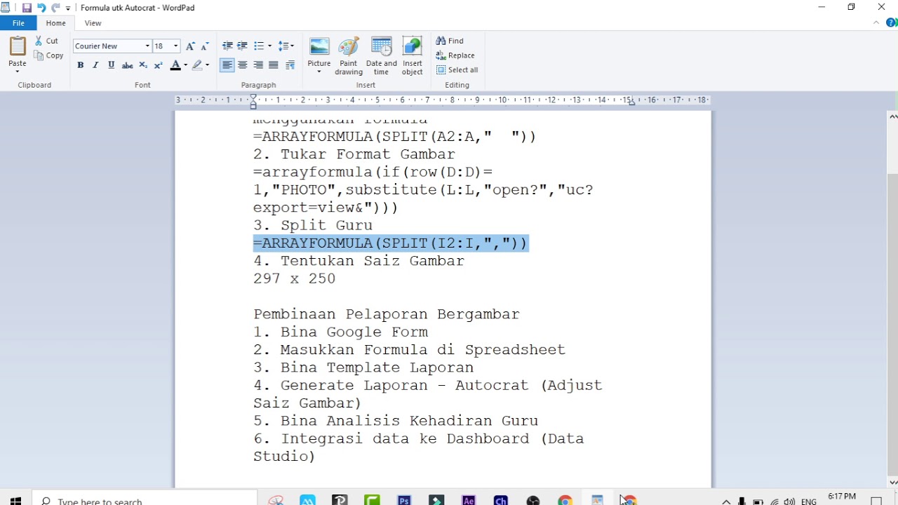Open the Windows Start menu
898x505 pixels.
point(15,501)
